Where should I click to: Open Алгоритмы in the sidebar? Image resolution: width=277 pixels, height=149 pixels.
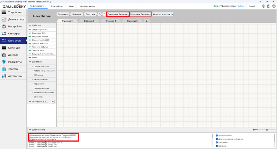[13, 76]
